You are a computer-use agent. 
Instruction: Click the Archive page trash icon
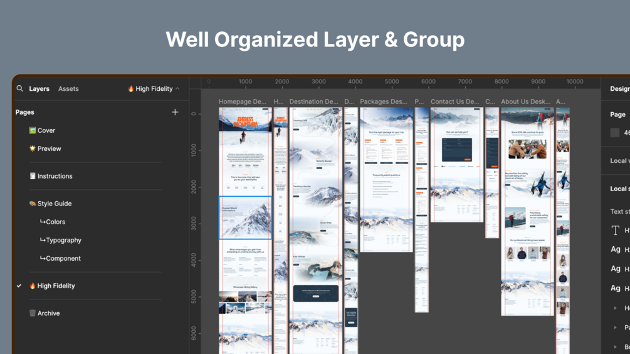click(32, 313)
